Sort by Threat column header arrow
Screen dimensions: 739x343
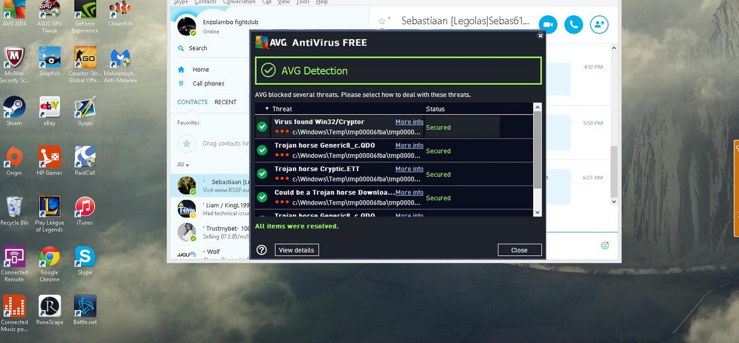click(267, 109)
